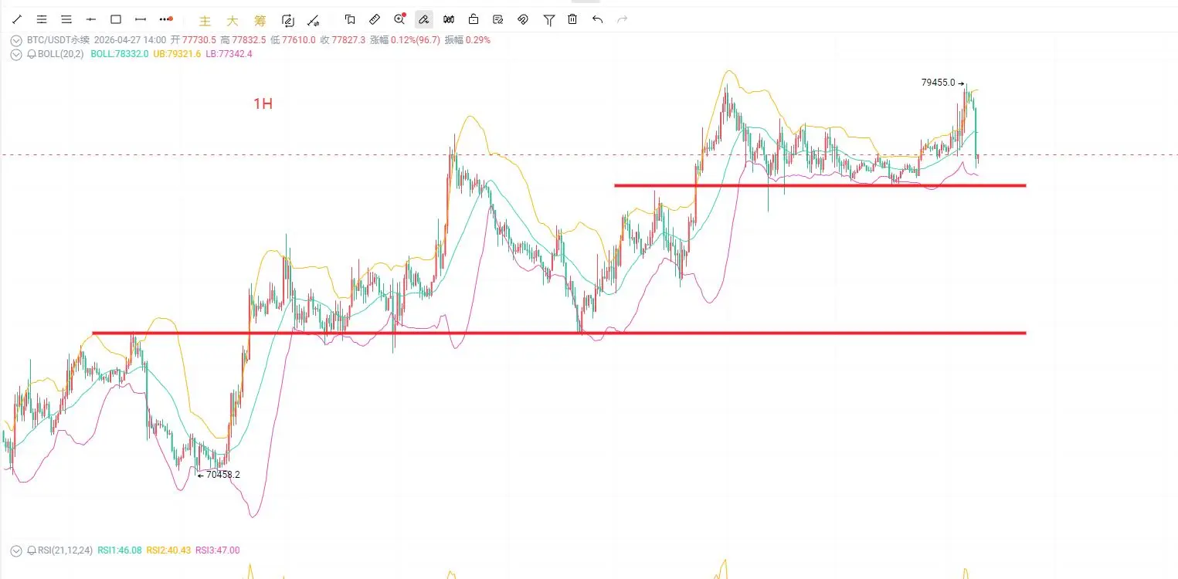Click the 振幅 0.29% amplitude value
1178x579 pixels.
coord(467,40)
